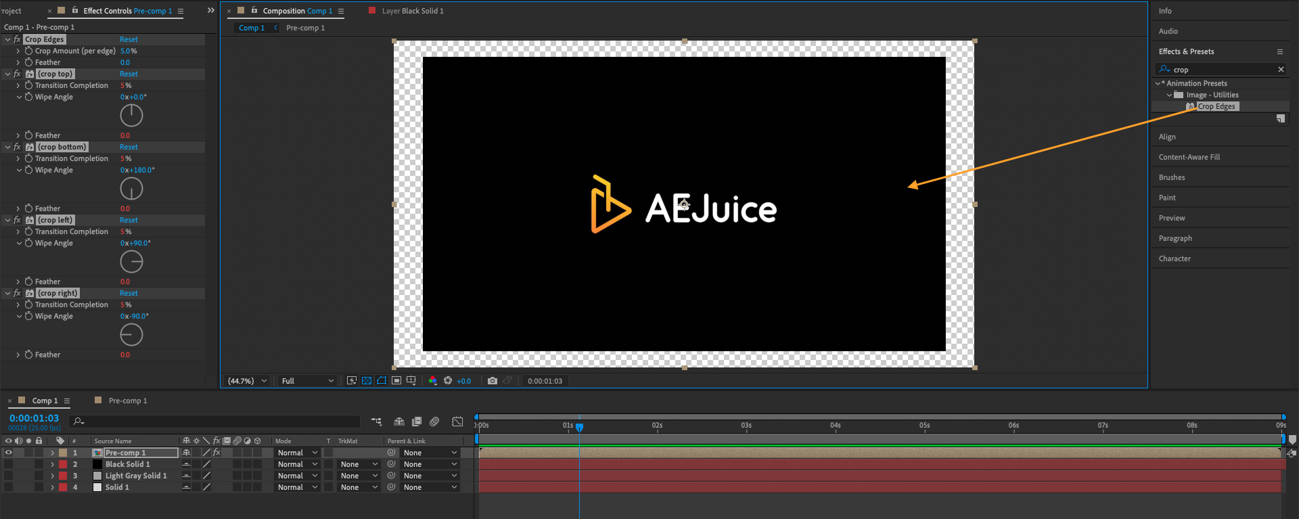1299x519 pixels.
Task: Open Effect Controls panel menu
Action: pyautogui.click(x=181, y=11)
